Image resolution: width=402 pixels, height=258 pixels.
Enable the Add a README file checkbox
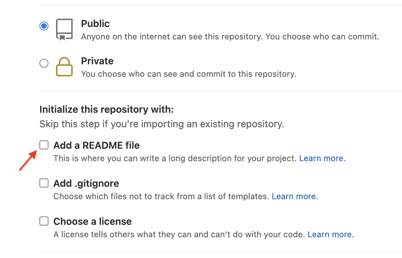[x=44, y=145]
